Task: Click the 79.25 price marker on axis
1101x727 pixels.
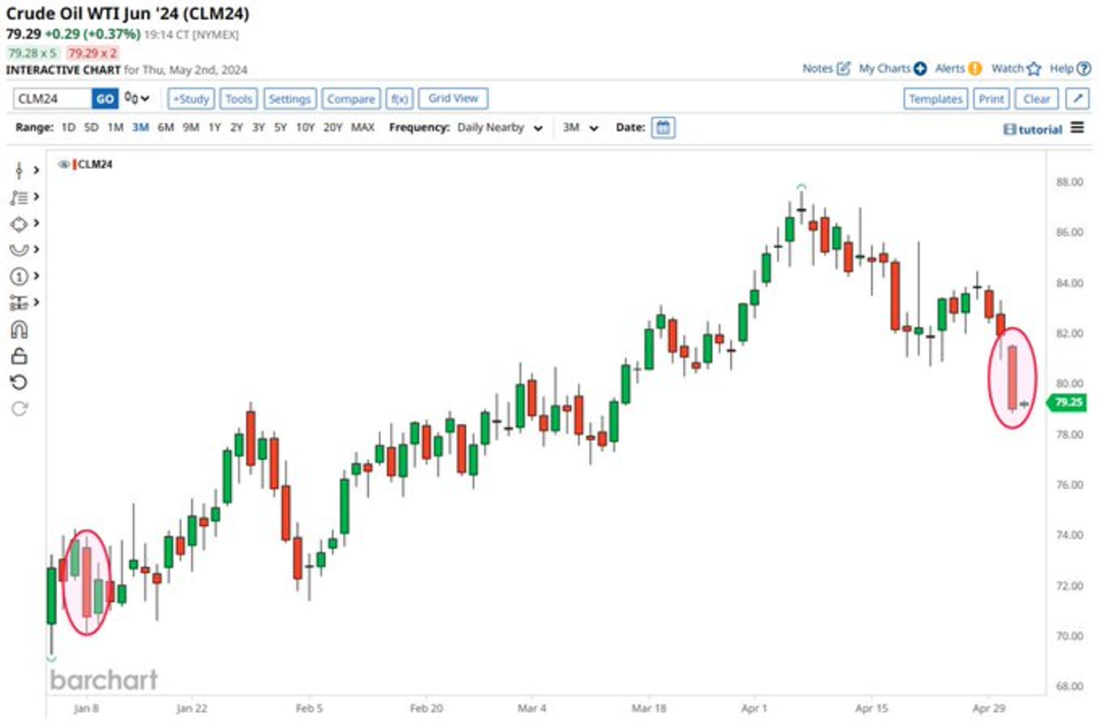Action: 1067,403
